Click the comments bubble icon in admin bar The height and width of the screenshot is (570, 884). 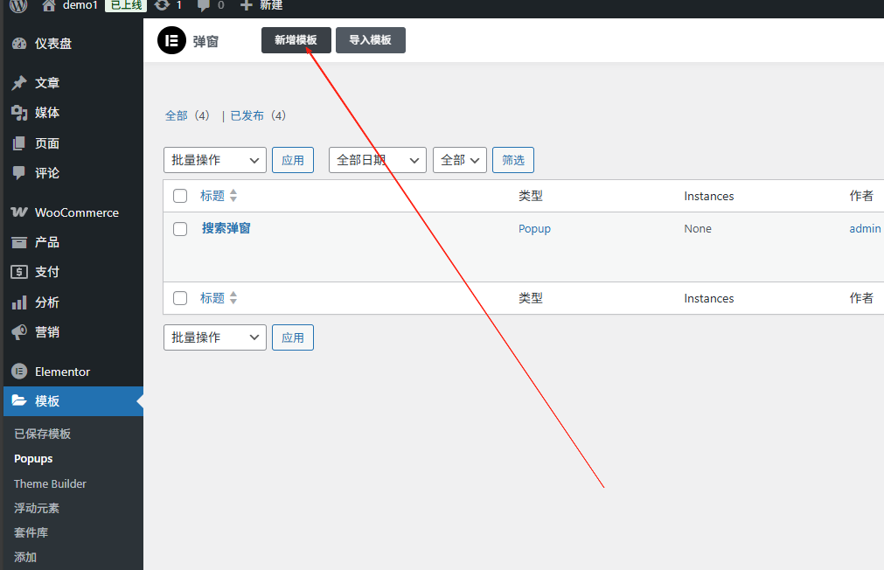(x=204, y=5)
